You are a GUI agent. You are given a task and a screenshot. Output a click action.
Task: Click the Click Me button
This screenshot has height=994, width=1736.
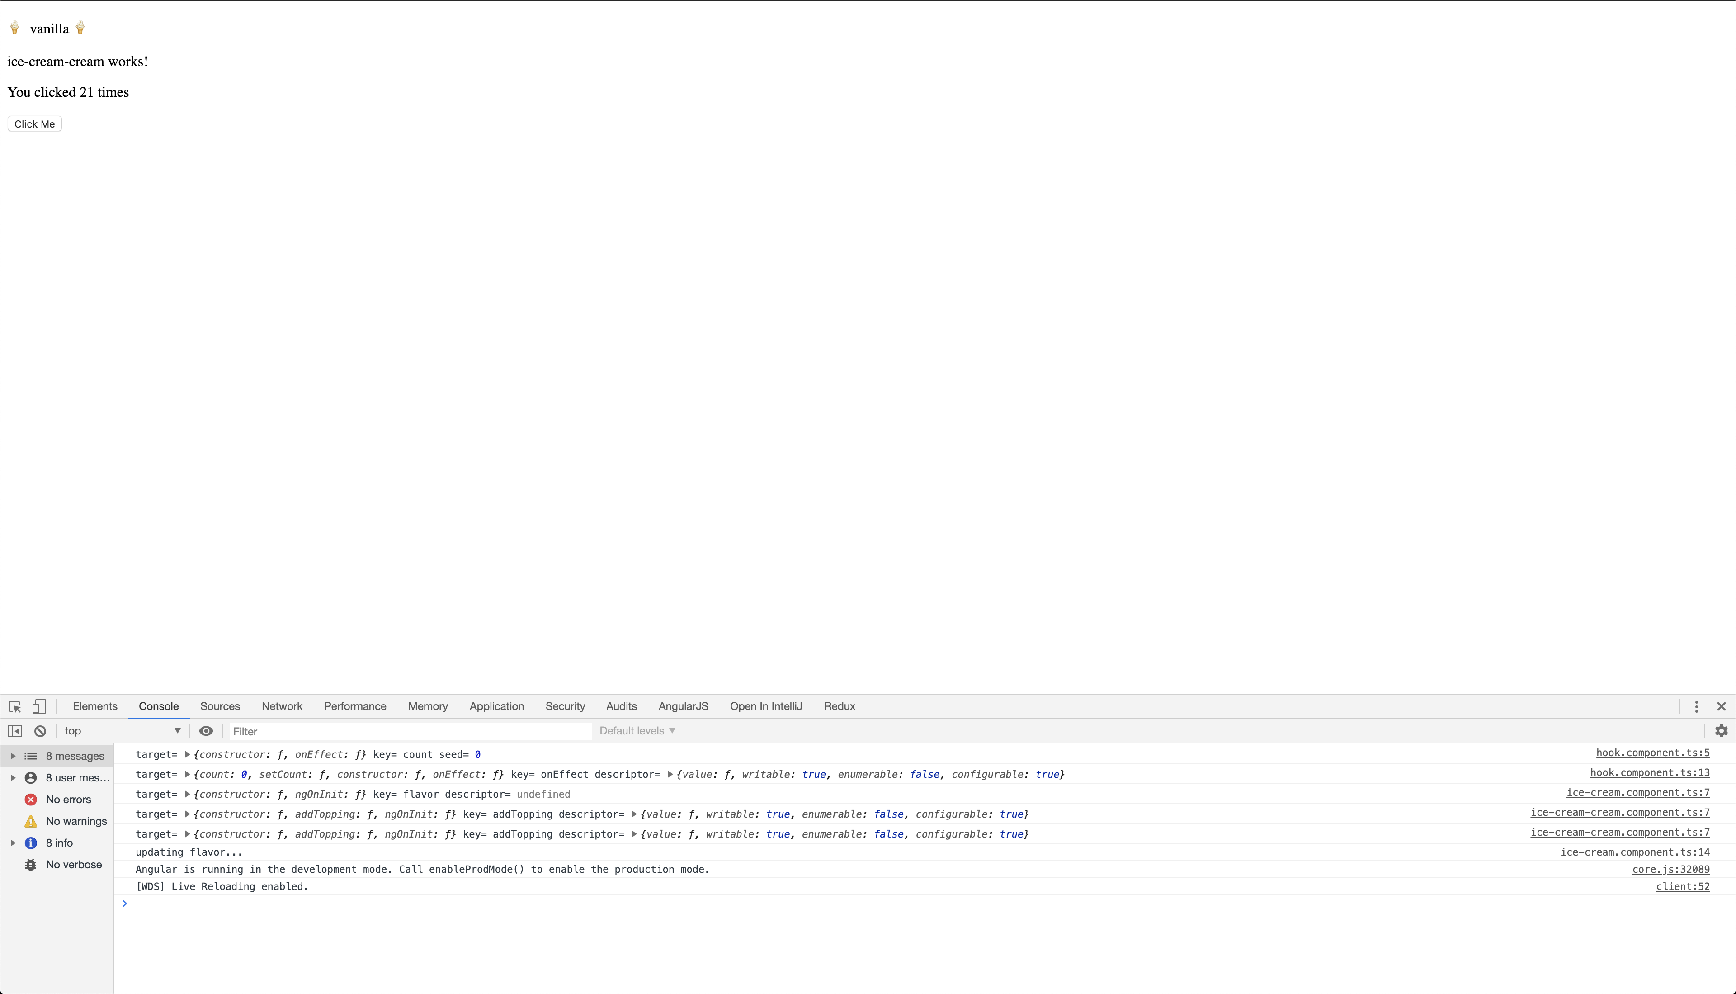click(34, 123)
